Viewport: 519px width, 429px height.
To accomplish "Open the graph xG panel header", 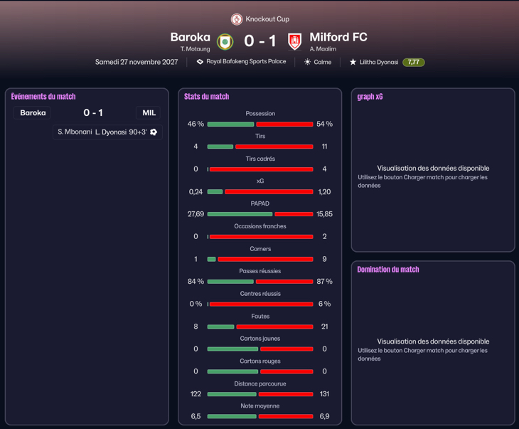I will 370,97.
